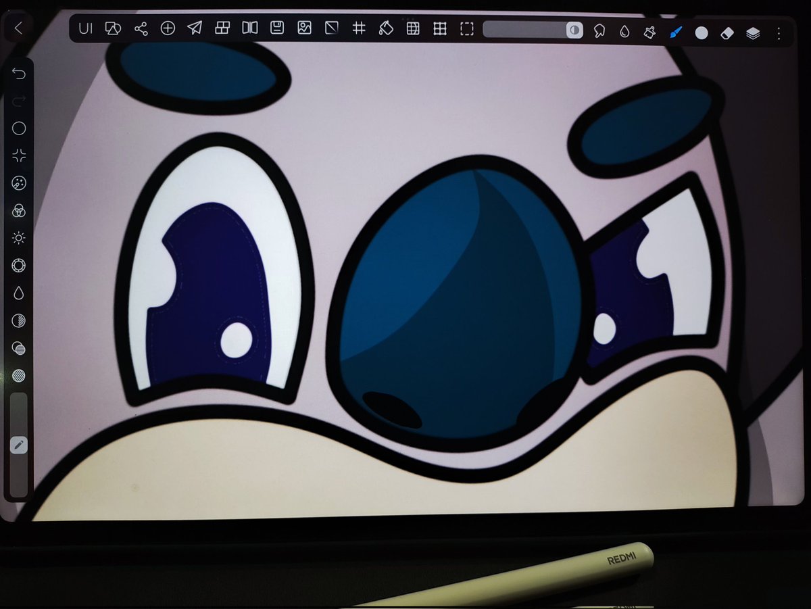The image size is (811, 609).
Task: Click the table grid icon
Action: [413, 29]
